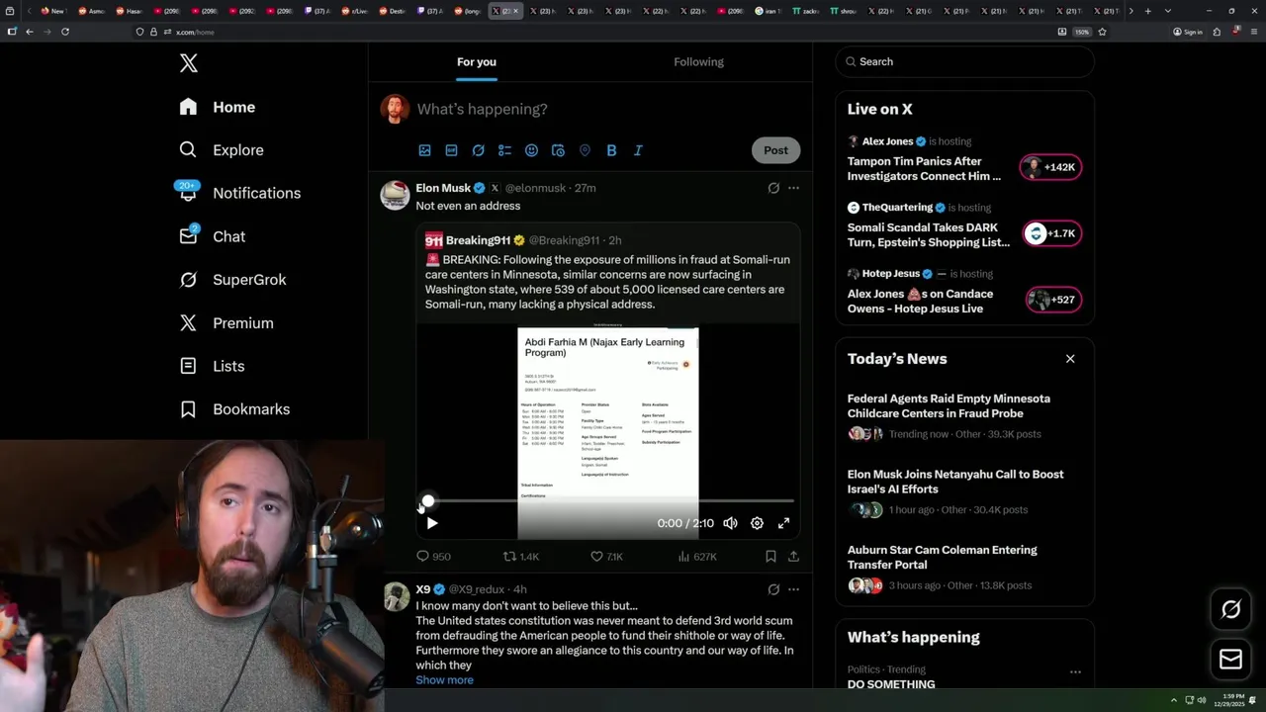
Task: Tag location icon in composer
Action: (x=585, y=150)
